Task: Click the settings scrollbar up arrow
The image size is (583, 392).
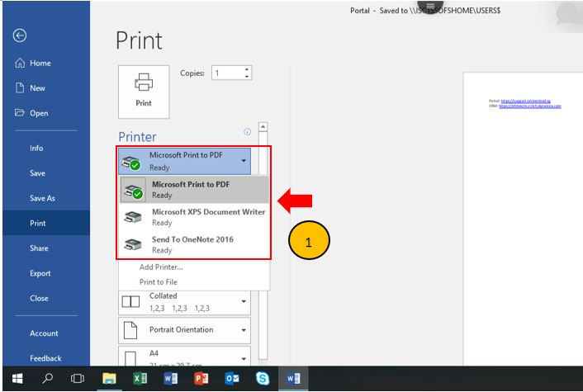Action: (263, 127)
